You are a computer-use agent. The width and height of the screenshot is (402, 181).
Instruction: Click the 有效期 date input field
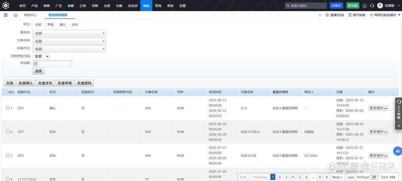52,64
